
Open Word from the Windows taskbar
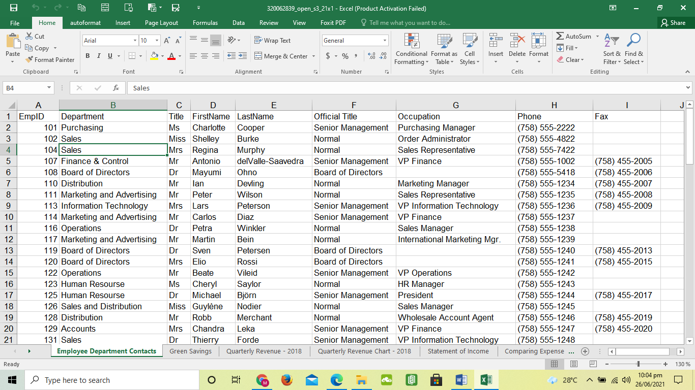click(x=461, y=380)
